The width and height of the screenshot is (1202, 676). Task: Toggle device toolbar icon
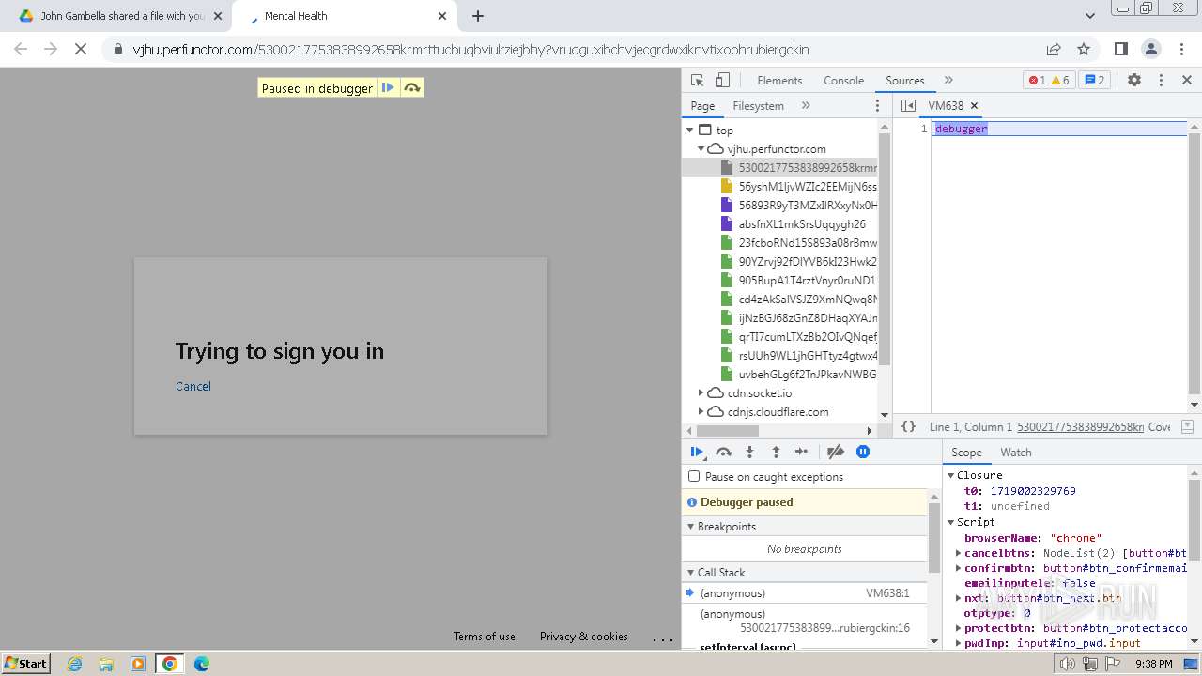point(722,80)
